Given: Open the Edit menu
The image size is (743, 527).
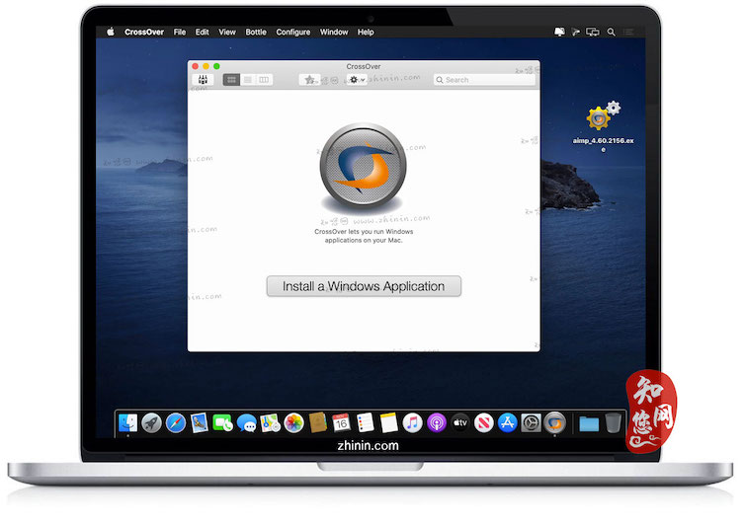Looking at the screenshot, I should 202,32.
